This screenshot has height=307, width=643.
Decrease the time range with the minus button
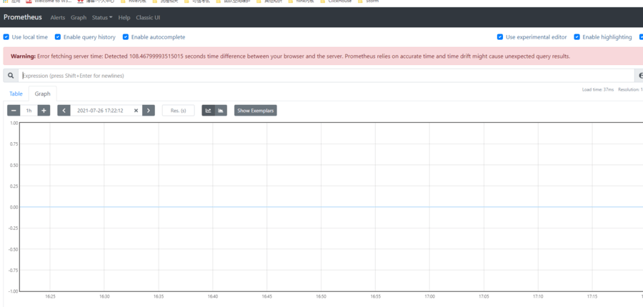coord(14,111)
